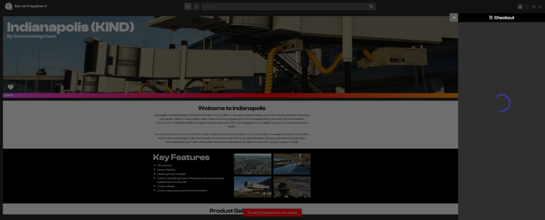Viewport: 545px width, 220px height.
Task: Click the Checkout header label
Action: pos(504,17)
